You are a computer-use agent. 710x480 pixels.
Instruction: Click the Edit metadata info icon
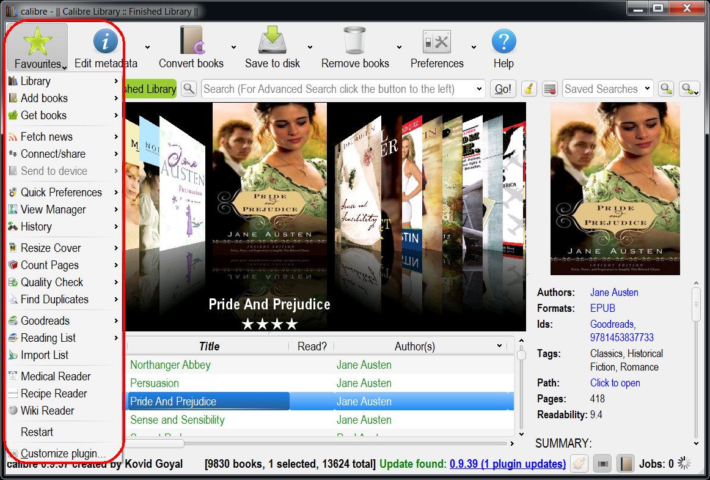[x=106, y=41]
